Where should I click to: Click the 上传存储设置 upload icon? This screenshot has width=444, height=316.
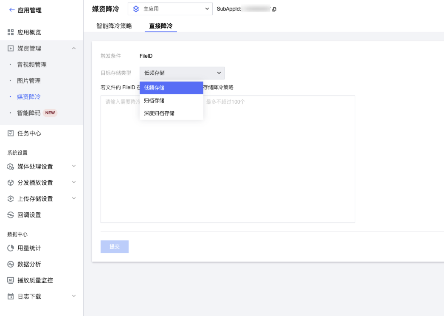pyautogui.click(x=11, y=199)
